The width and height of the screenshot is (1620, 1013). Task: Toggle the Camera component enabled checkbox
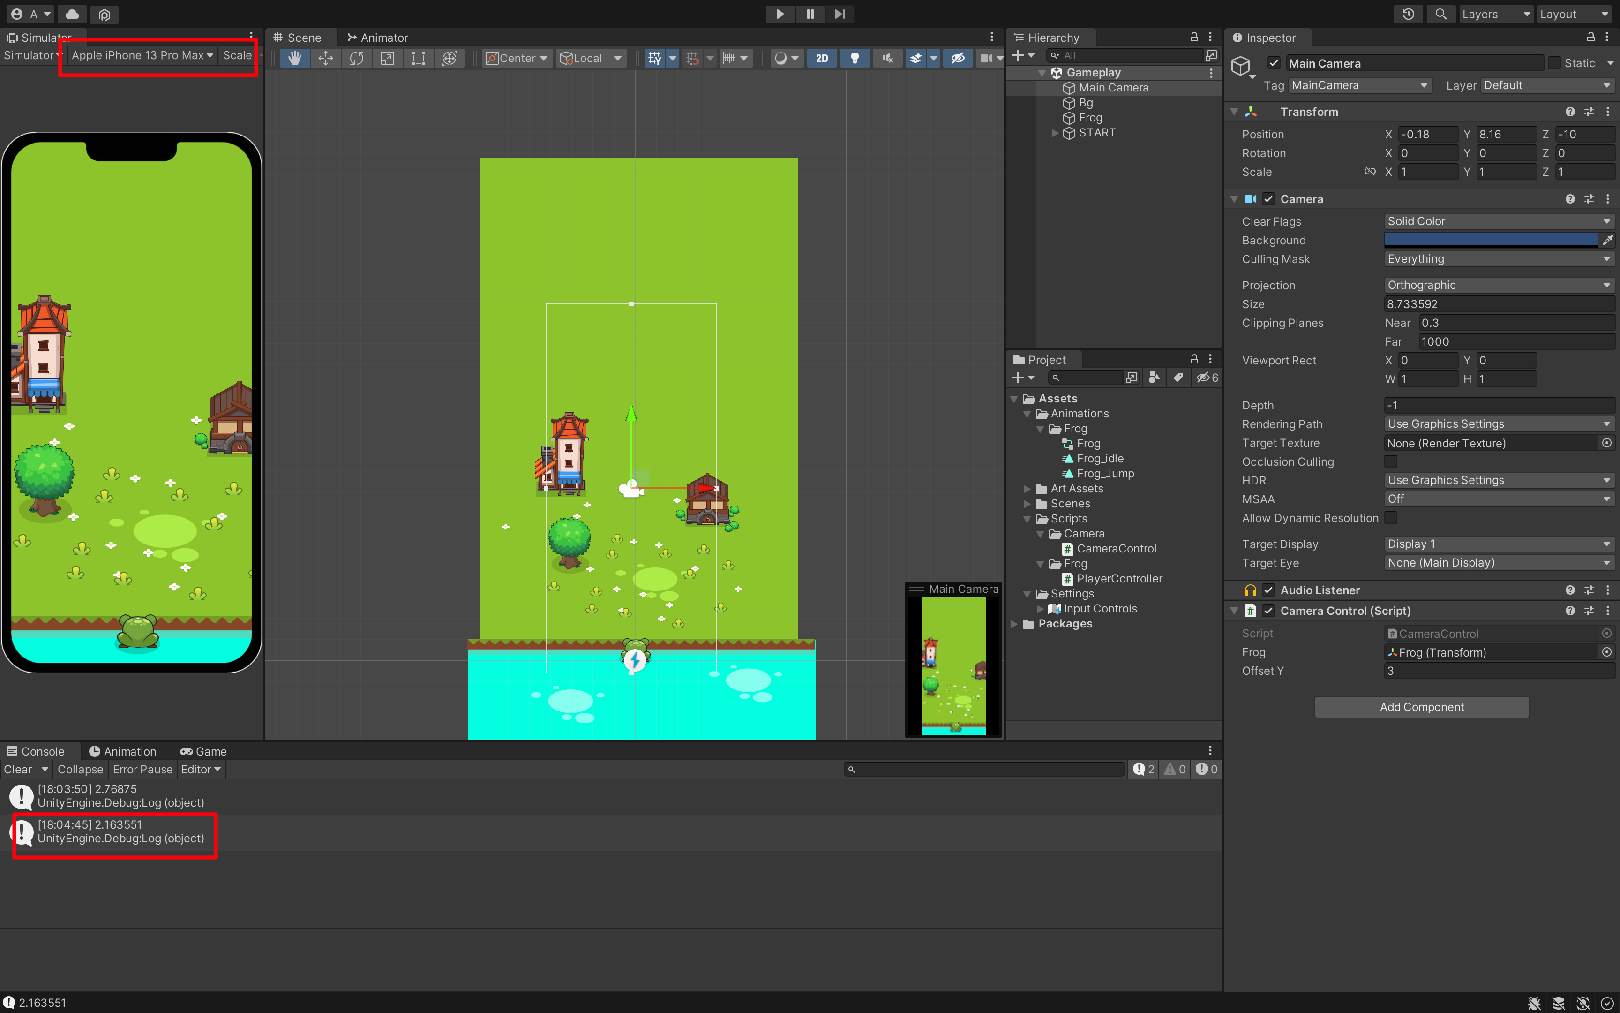[x=1268, y=199]
